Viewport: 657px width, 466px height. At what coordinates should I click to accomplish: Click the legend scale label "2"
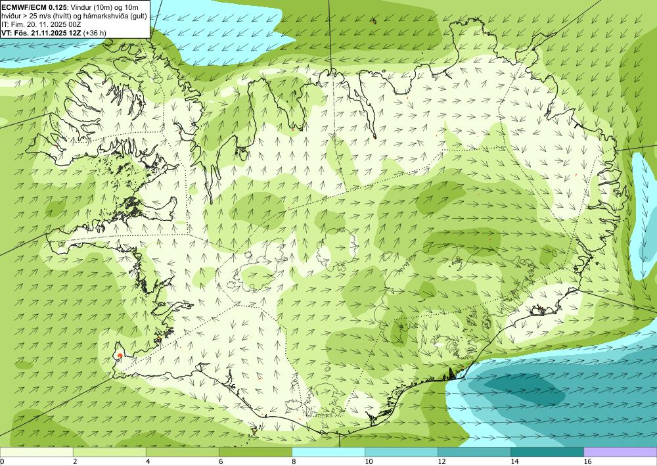[75, 462]
